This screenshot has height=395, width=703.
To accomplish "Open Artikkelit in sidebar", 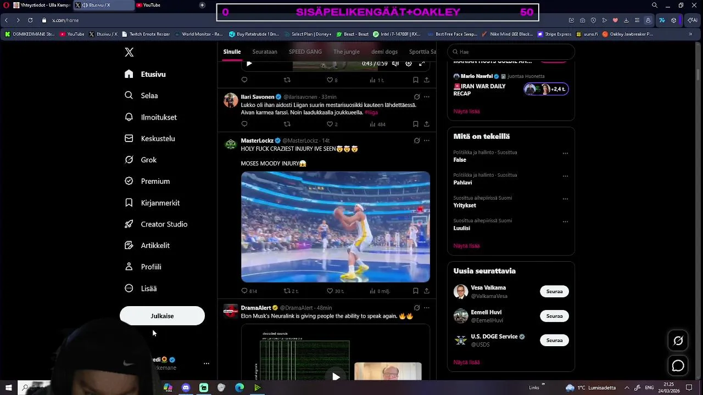I will pos(148,245).
